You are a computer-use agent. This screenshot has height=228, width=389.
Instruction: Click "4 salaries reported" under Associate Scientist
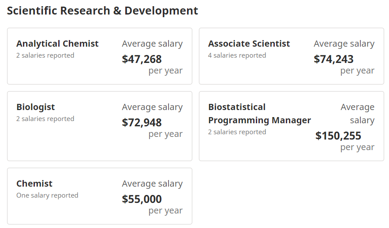(x=237, y=55)
